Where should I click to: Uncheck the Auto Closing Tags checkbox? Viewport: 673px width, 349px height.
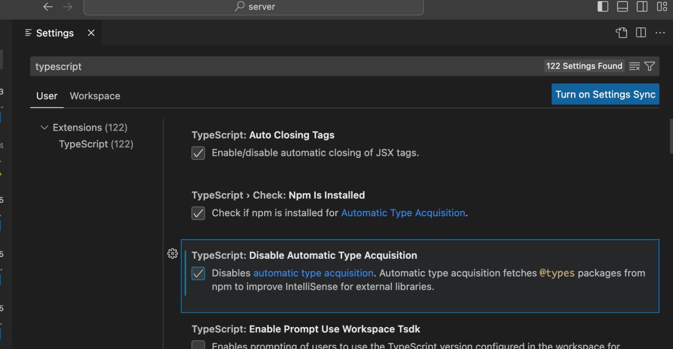(199, 153)
